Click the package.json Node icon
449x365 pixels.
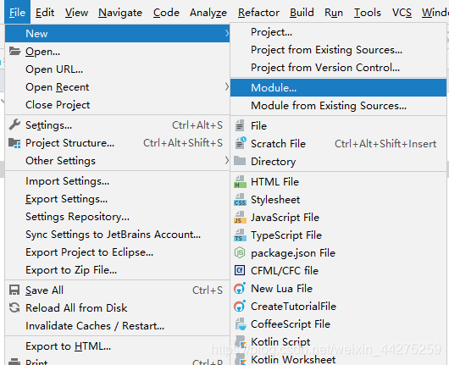pyautogui.click(x=240, y=252)
